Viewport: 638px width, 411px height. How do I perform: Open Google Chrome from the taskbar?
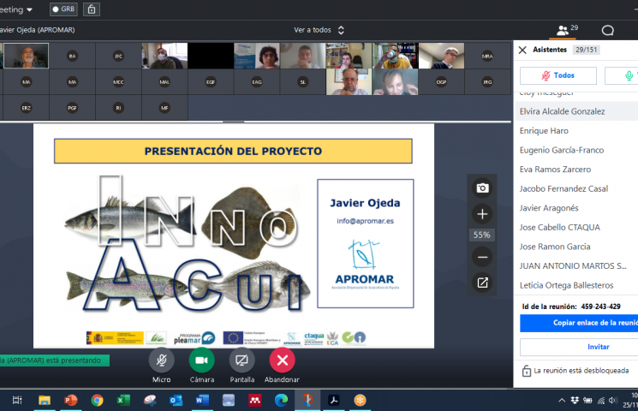pos(97,401)
